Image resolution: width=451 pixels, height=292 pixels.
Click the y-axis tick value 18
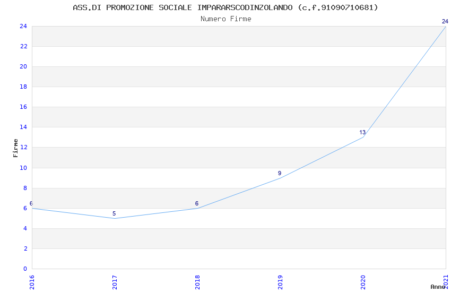coord(23,87)
